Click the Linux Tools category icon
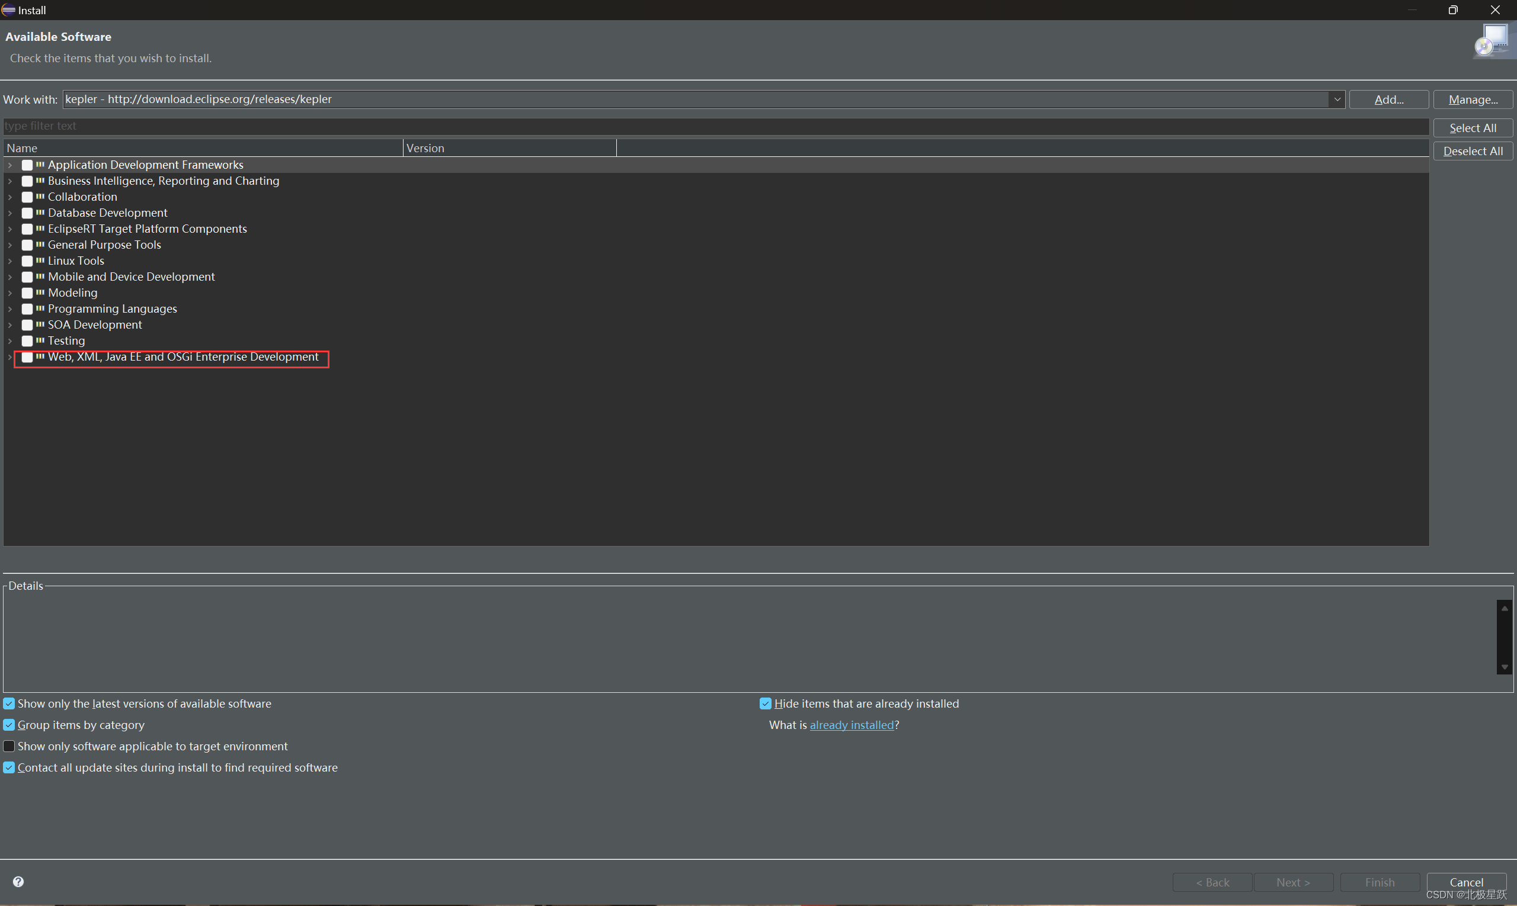This screenshot has height=906, width=1517. coord(40,261)
